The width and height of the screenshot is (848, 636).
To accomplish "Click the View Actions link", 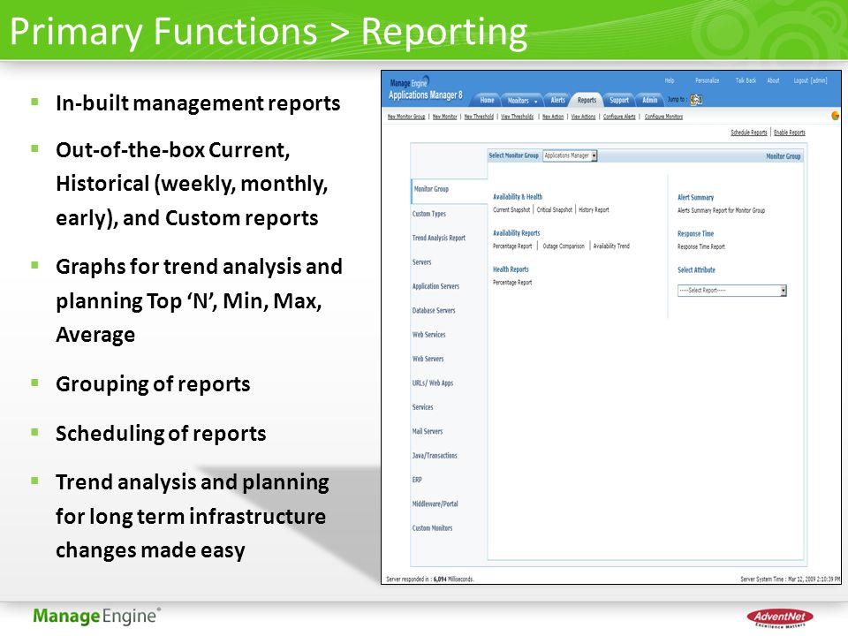I will point(583,117).
